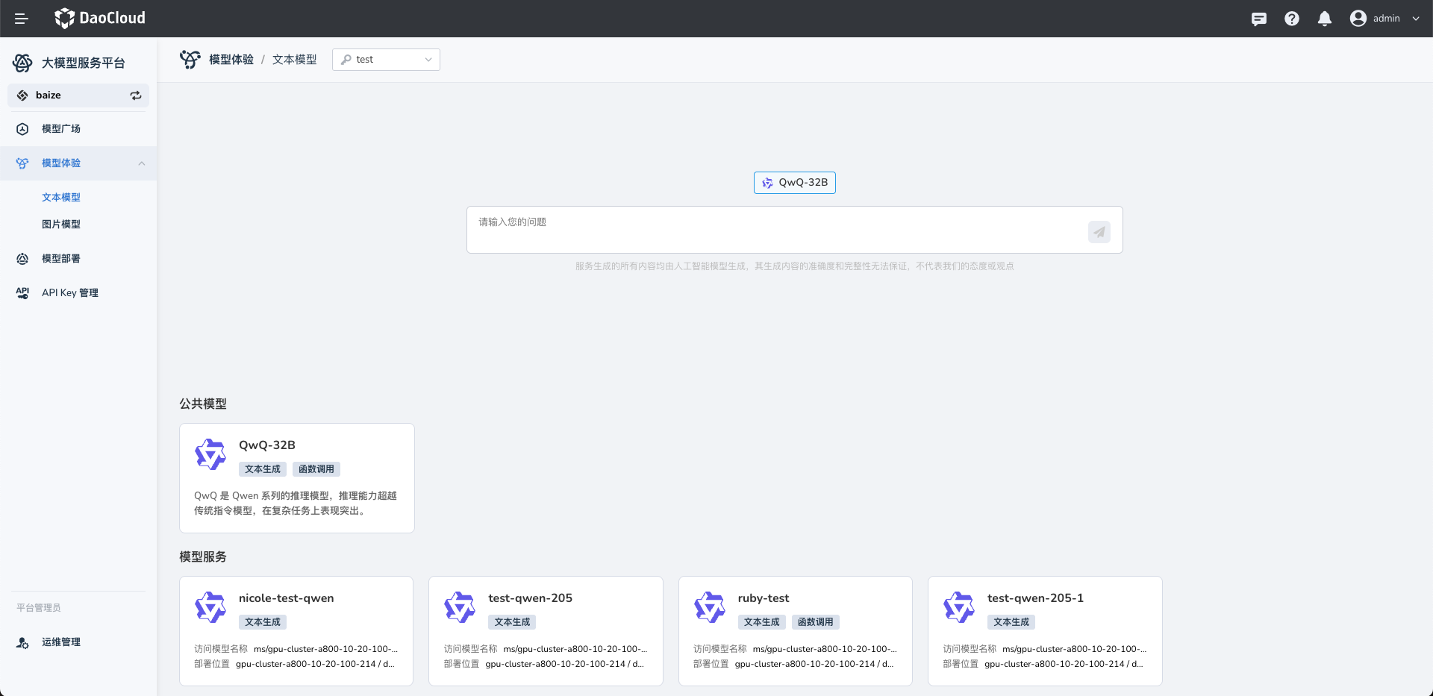Screen dimensions: 1433x696
Task: Collapse the 模型体验 sidebar section
Action: tap(142, 163)
